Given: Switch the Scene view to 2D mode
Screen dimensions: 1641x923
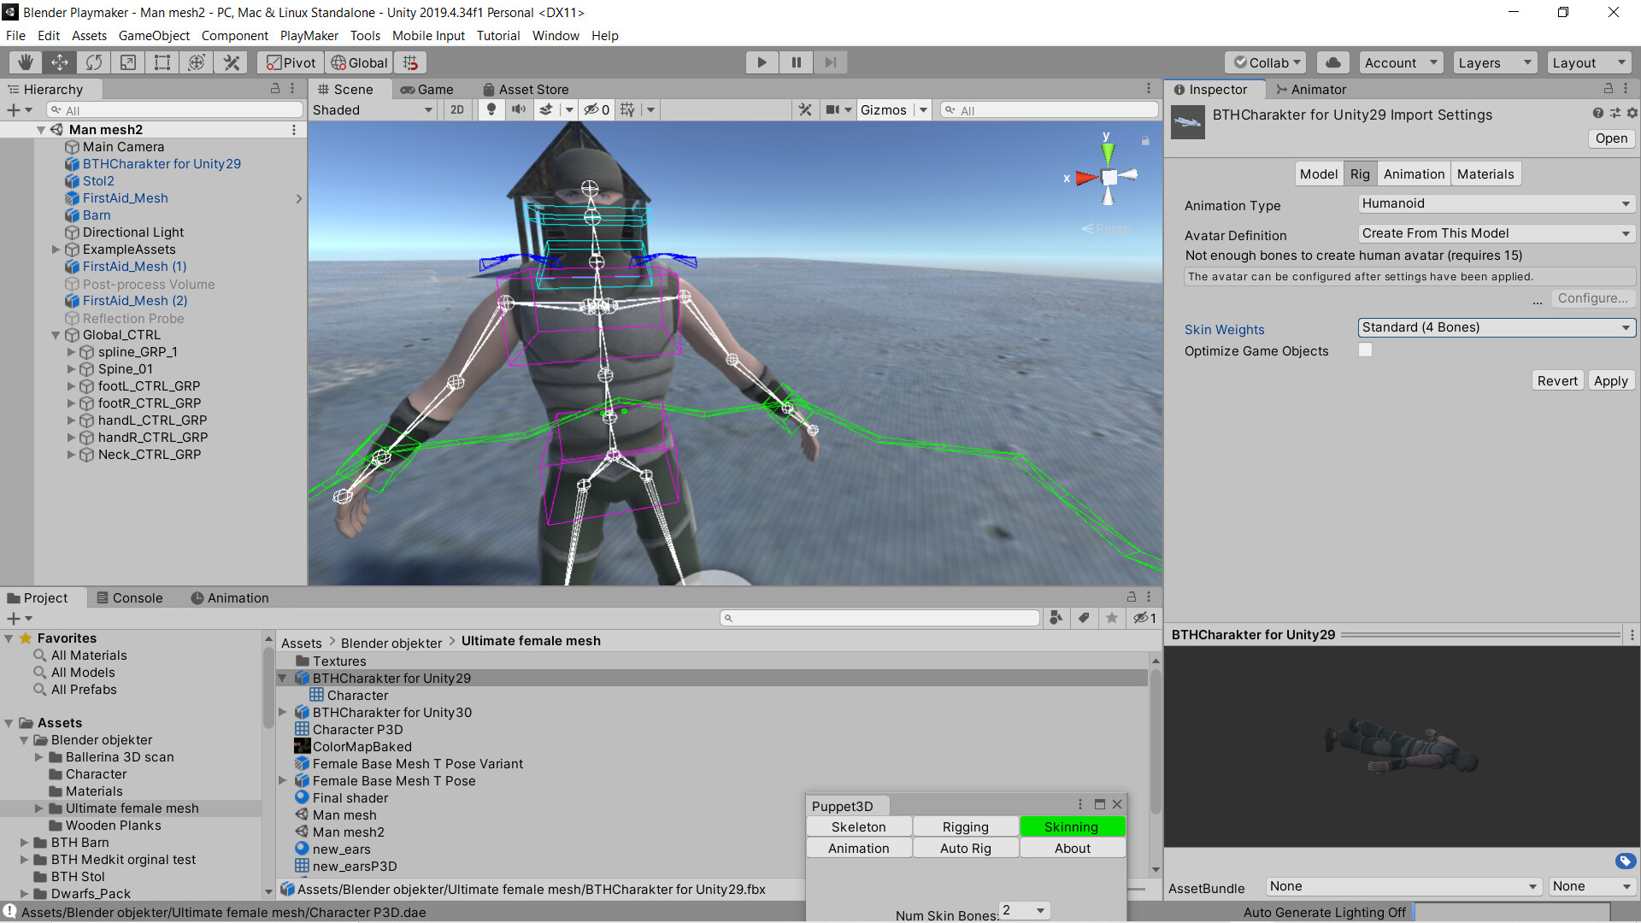Looking at the screenshot, I should (457, 109).
